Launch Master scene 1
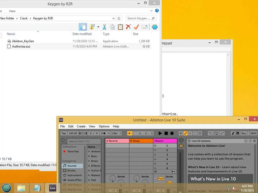Viewport: 258px width, 193px height. tap(155, 146)
